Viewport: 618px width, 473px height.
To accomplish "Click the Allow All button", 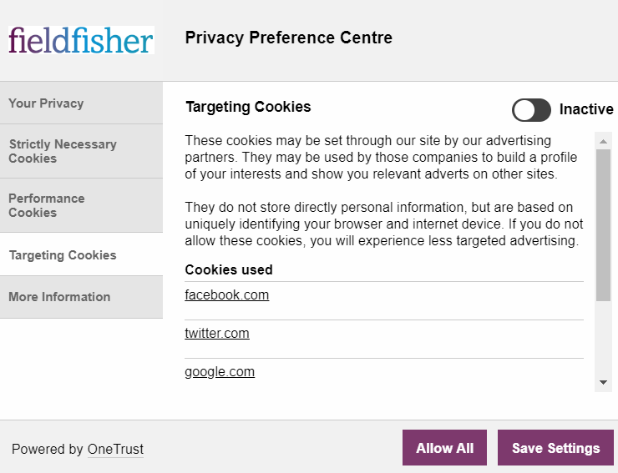I will tap(444, 448).
